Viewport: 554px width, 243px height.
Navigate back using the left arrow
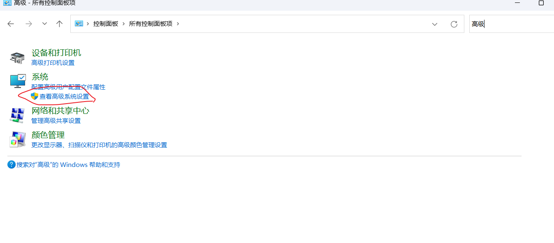(x=11, y=24)
